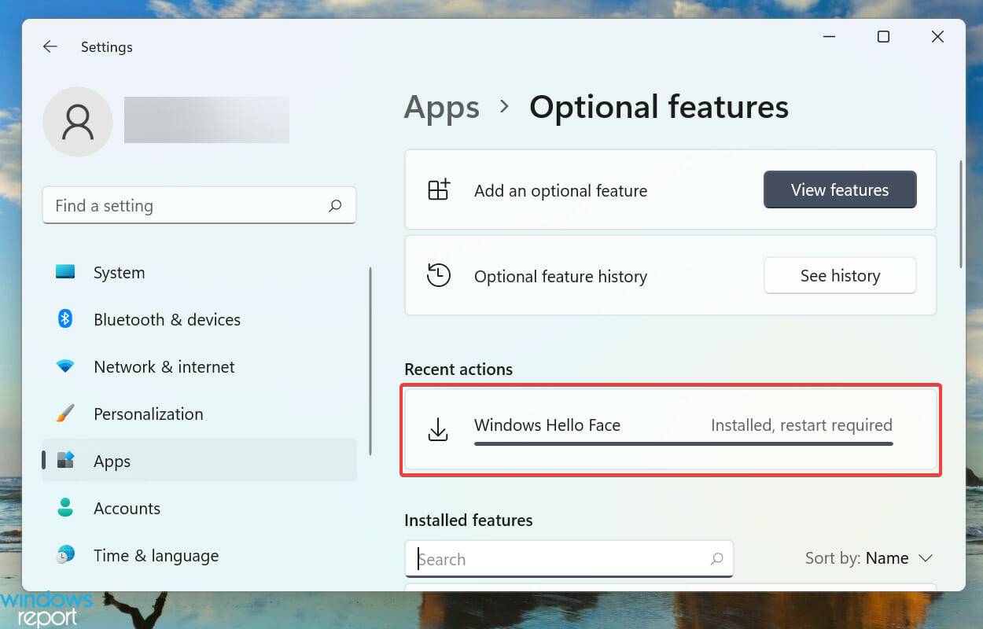This screenshot has height=629, width=983.
Task: Click the View features button
Action: coord(839,189)
